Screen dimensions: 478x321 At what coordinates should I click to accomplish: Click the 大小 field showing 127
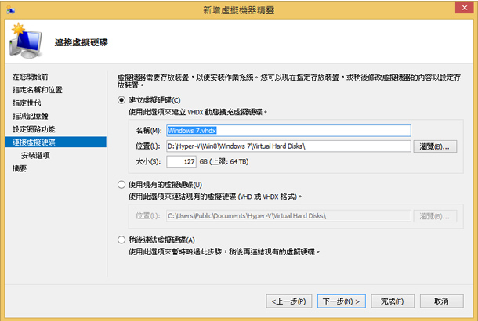pyautogui.click(x=181, y=162)
